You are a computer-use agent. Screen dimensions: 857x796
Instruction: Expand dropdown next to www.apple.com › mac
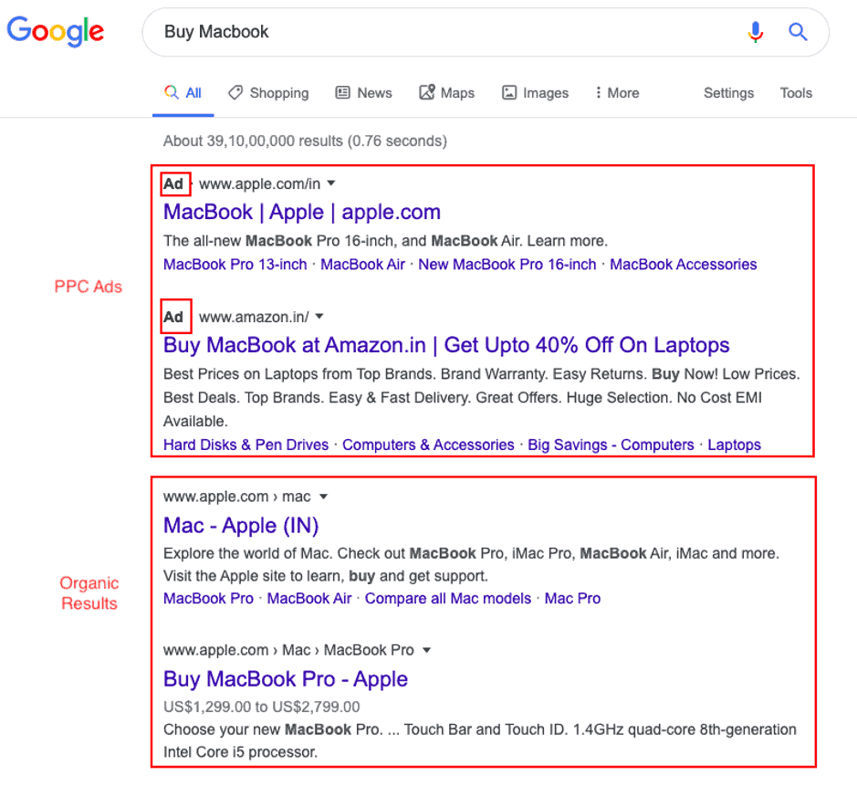tap(324, 497)
